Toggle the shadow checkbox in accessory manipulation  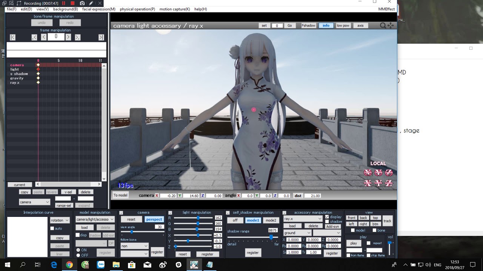click(328, 222)
